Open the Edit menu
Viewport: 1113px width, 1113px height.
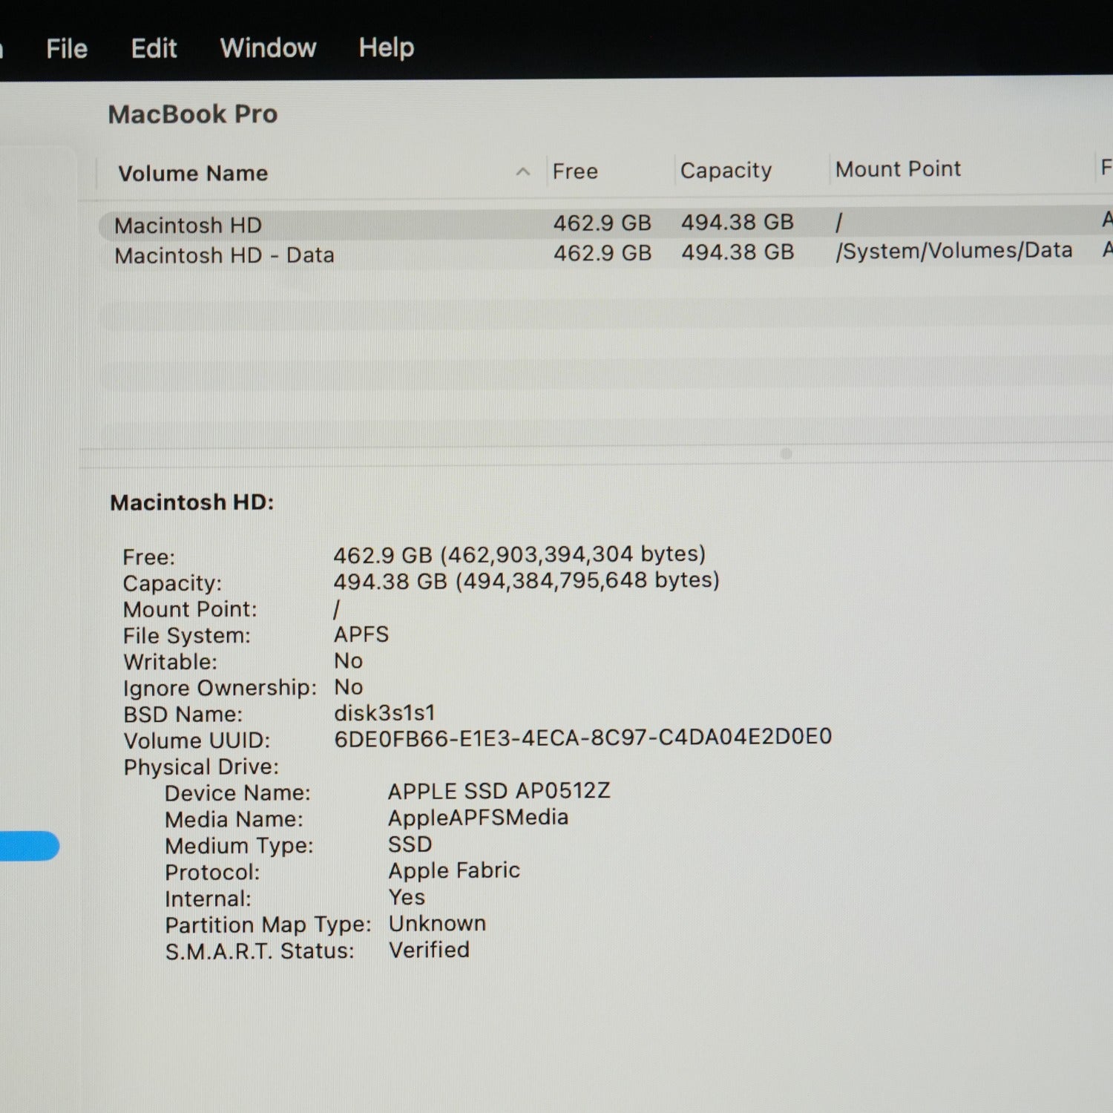click(154, 49)
